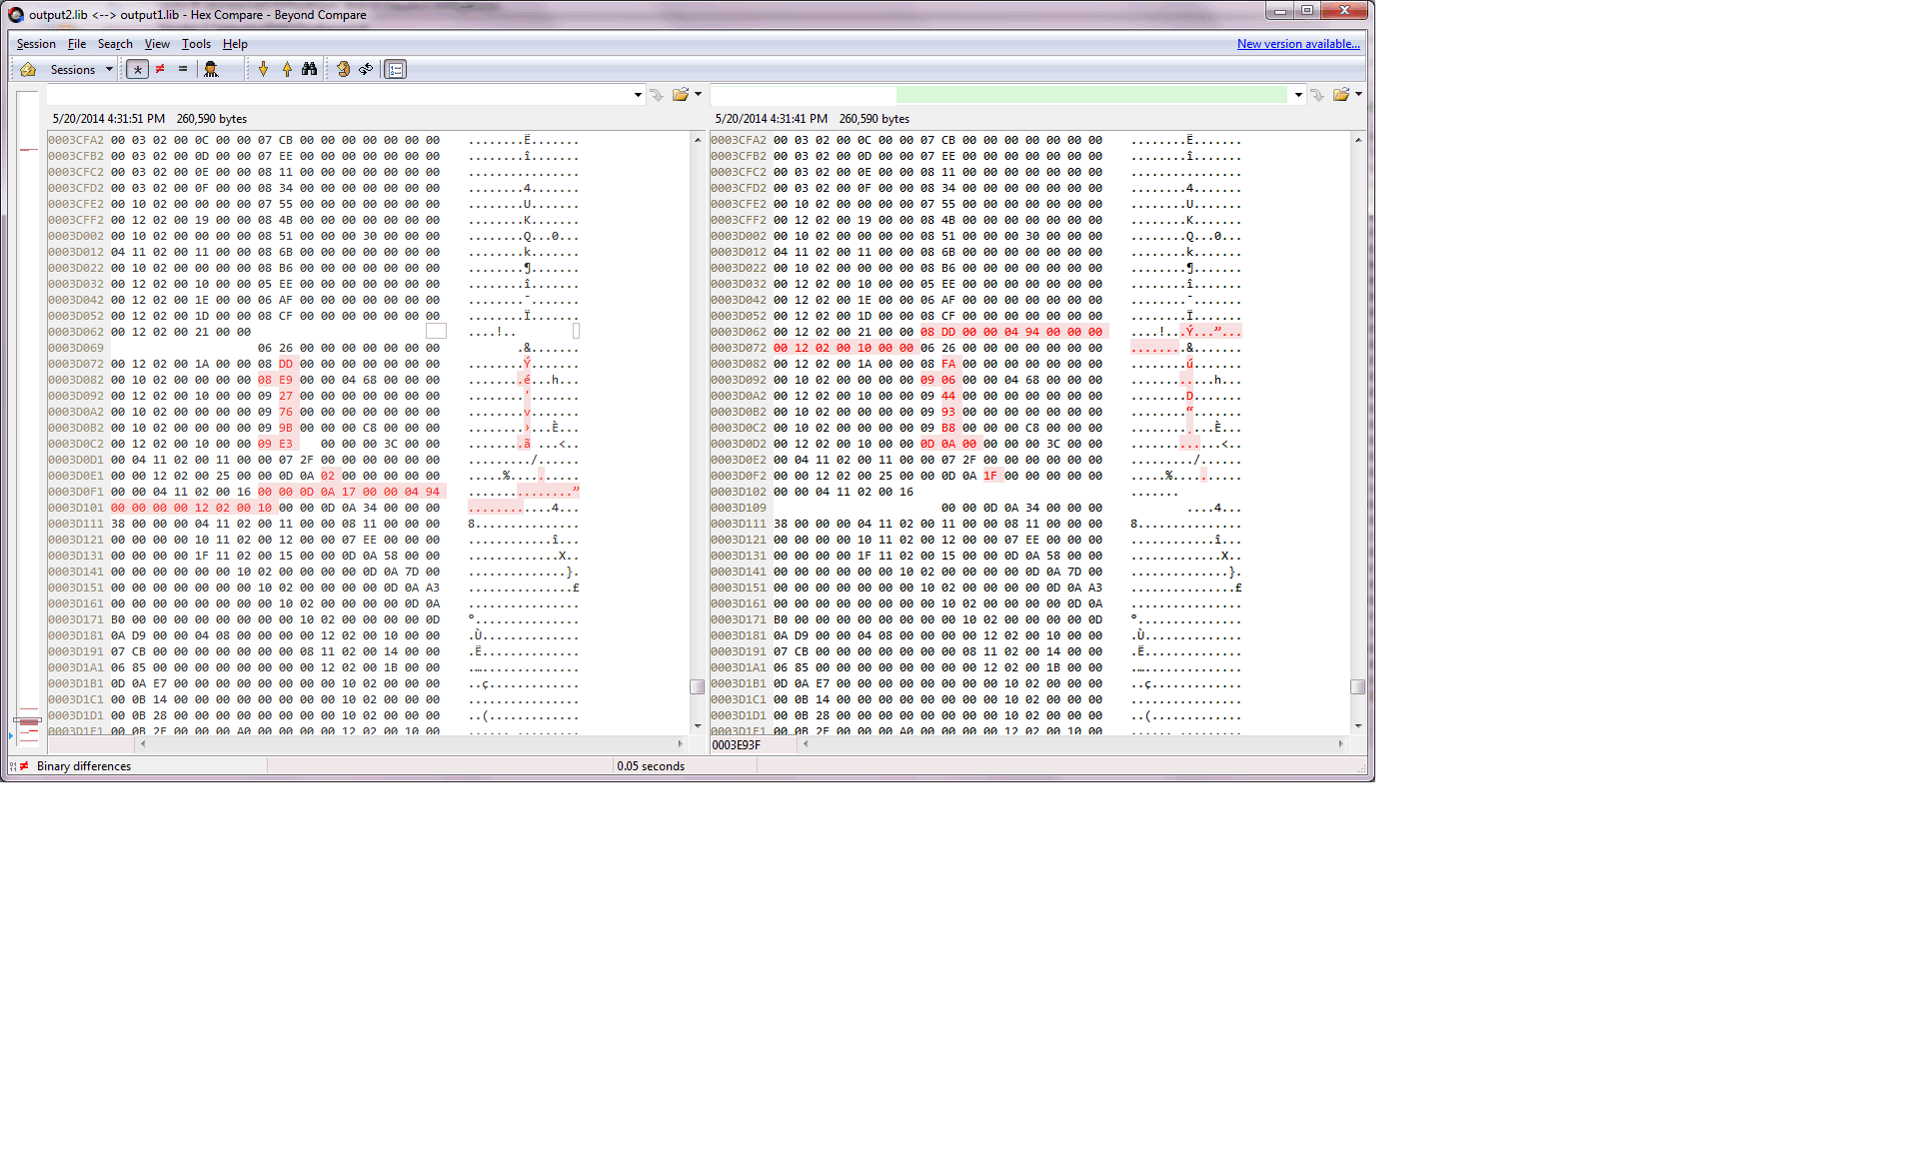Select left pane address 0003D069
This screenshot has height=1159, width=1919.
(x=76, y=348)
